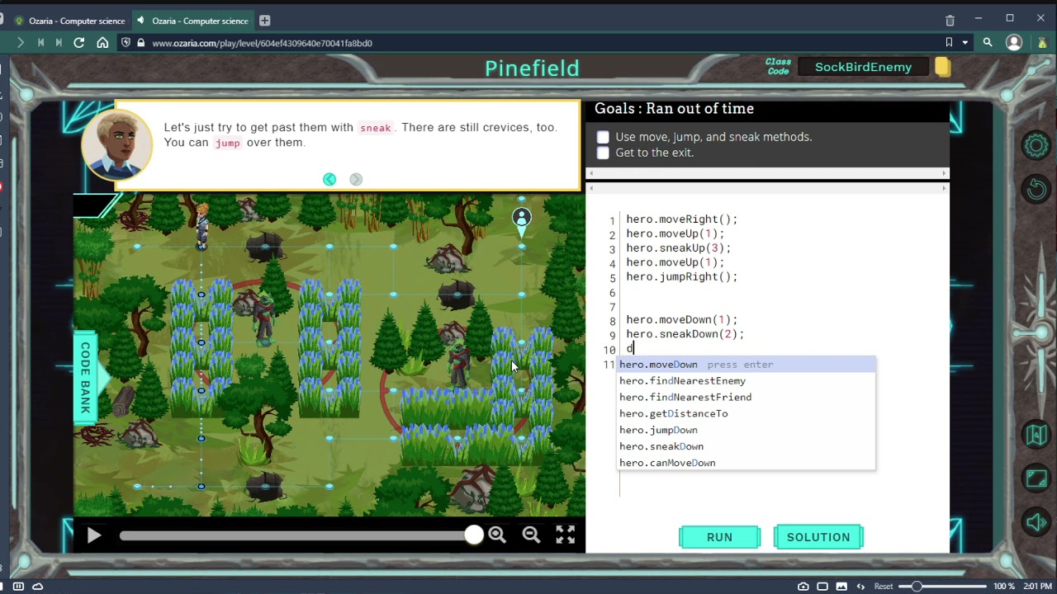This screenshot has width=1057, height=594.
Task: Open the browser search icon
Action: tap(988, 43)
